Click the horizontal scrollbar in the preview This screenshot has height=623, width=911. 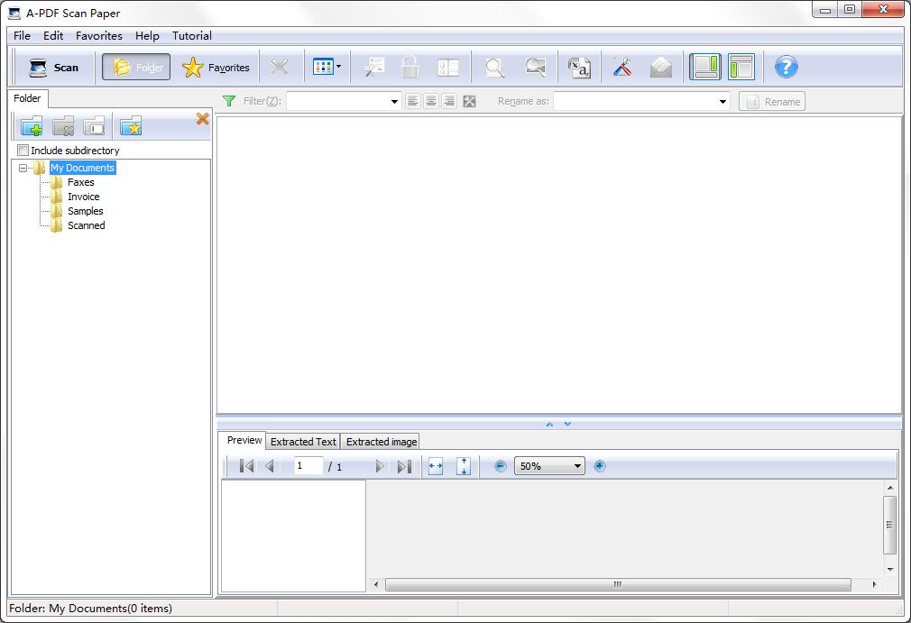tap(618, 584)
